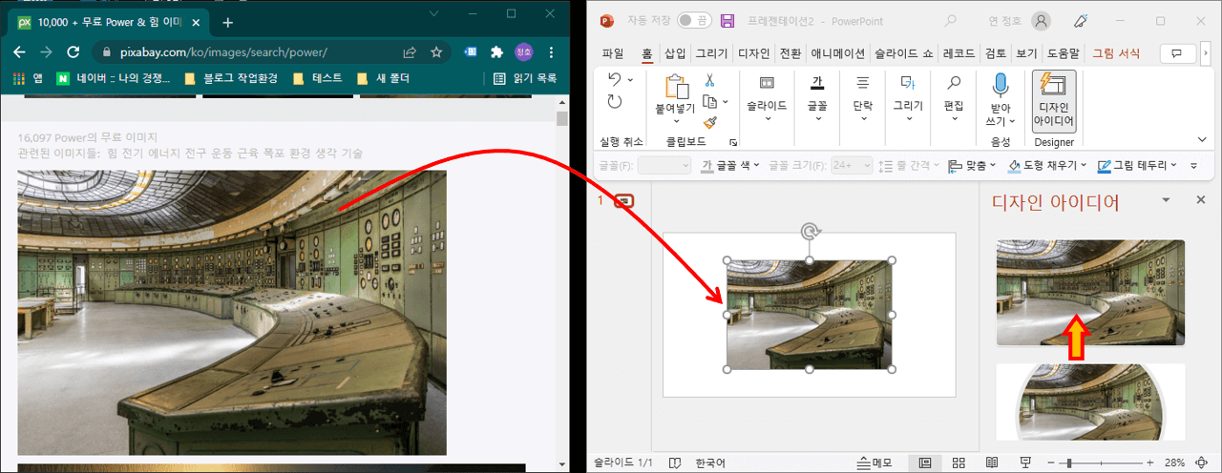Expand the Copy dropdown arrow

point(725,102)
